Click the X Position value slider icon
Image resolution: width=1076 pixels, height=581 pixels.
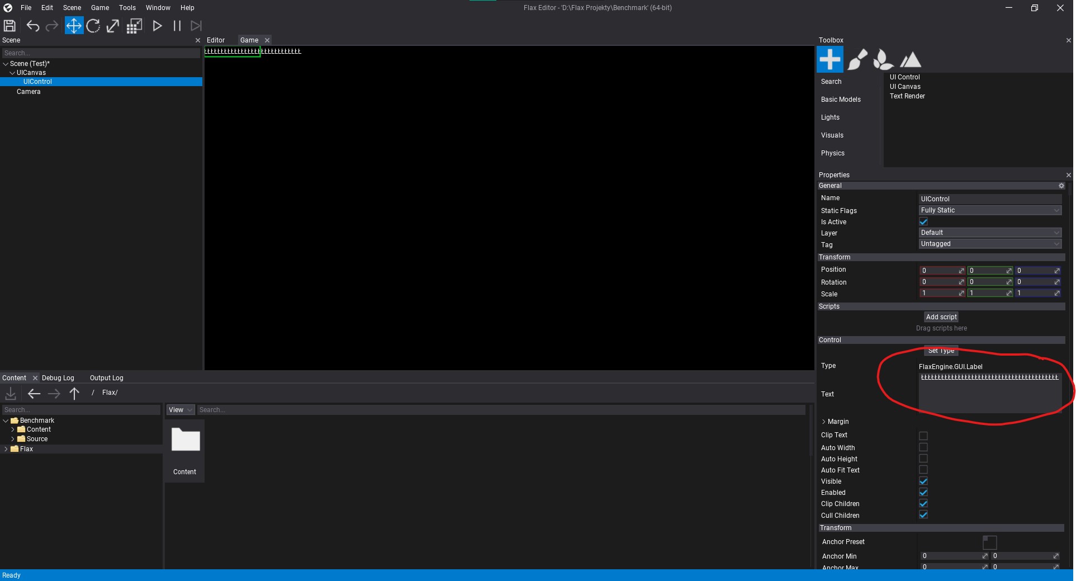tap(963, 271)
